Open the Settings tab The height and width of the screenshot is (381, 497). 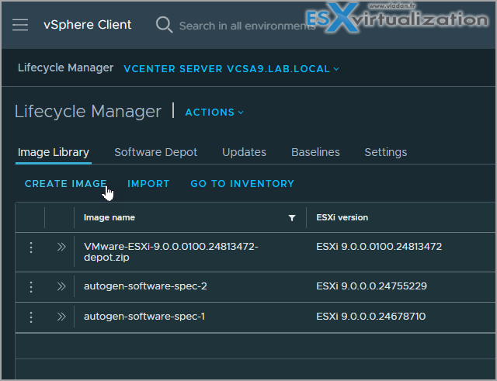click(386, 152)
